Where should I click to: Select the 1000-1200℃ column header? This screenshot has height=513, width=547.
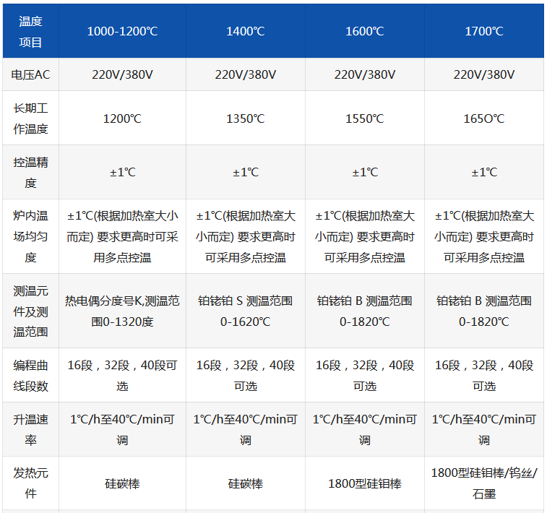tap(122, 31)
